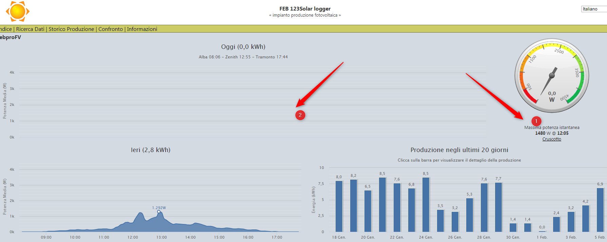The width and height of the screenshot is (607, 242).
Task: Select the 1,4 bar at 30 Gen.
Action: click(x=513, y=227)
